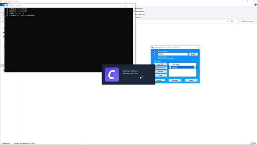Open the Explorer Help question mark icon
Image resolution: width=257 pixels, height=145 pixels.
pos(255,4)
